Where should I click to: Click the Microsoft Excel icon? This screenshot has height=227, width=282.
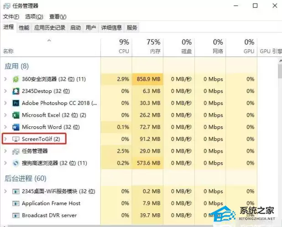16,115
